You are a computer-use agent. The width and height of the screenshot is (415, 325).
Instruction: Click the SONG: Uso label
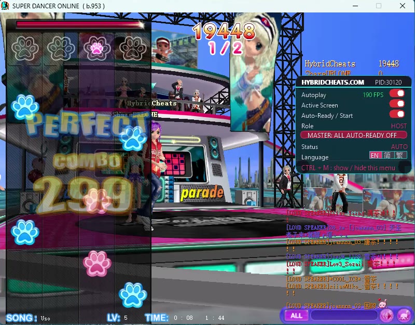pyautogui.click(x=28, y=318)
